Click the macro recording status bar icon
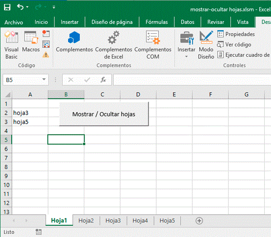Screen dimensions: 271x237 point(38,232)
